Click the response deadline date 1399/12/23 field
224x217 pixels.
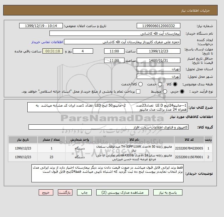coord(159,51)
